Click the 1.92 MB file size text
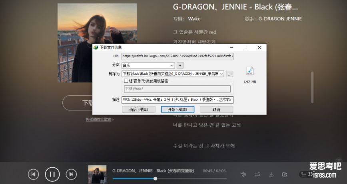The height and width of the screenshot is (184, 347). [249, 82]
